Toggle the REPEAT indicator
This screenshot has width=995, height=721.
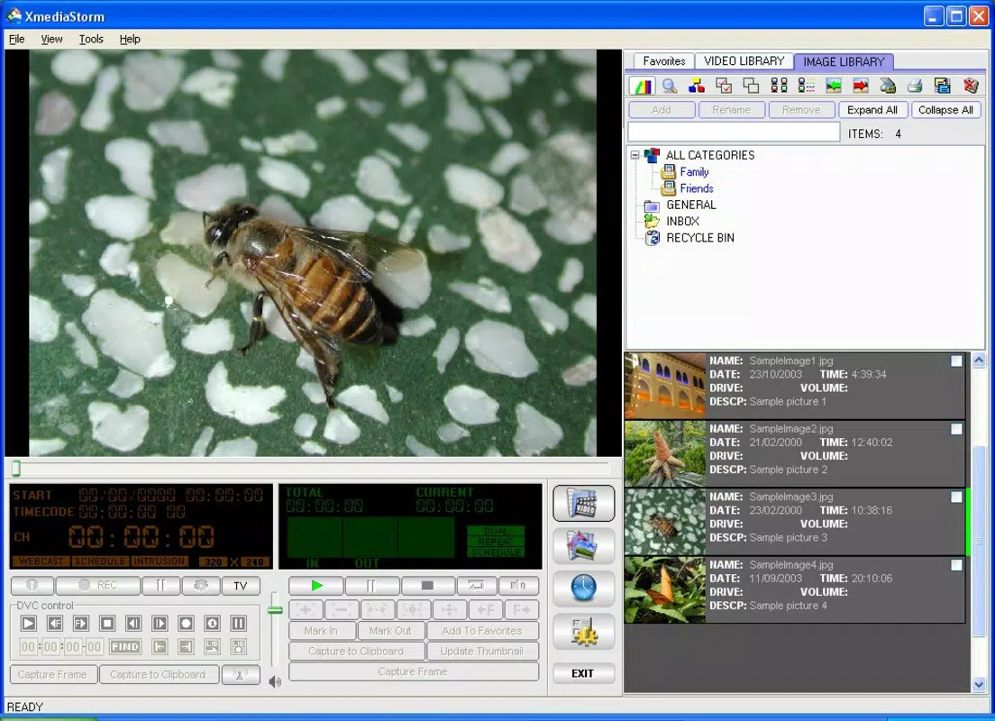(x=496, y=542)
